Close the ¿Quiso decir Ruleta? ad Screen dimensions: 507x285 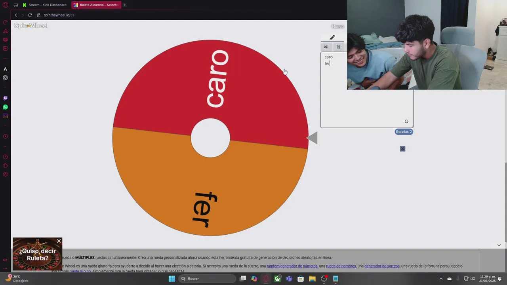click(59, 241)
